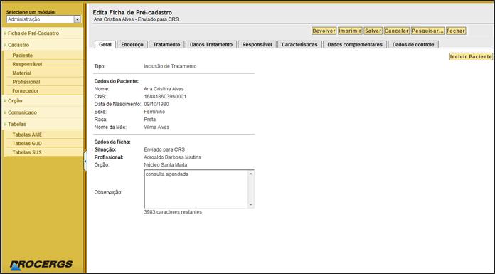Collapse the sidebar using the splitter arrow
This screenshot has width=495, height=274.
point(85,161)
